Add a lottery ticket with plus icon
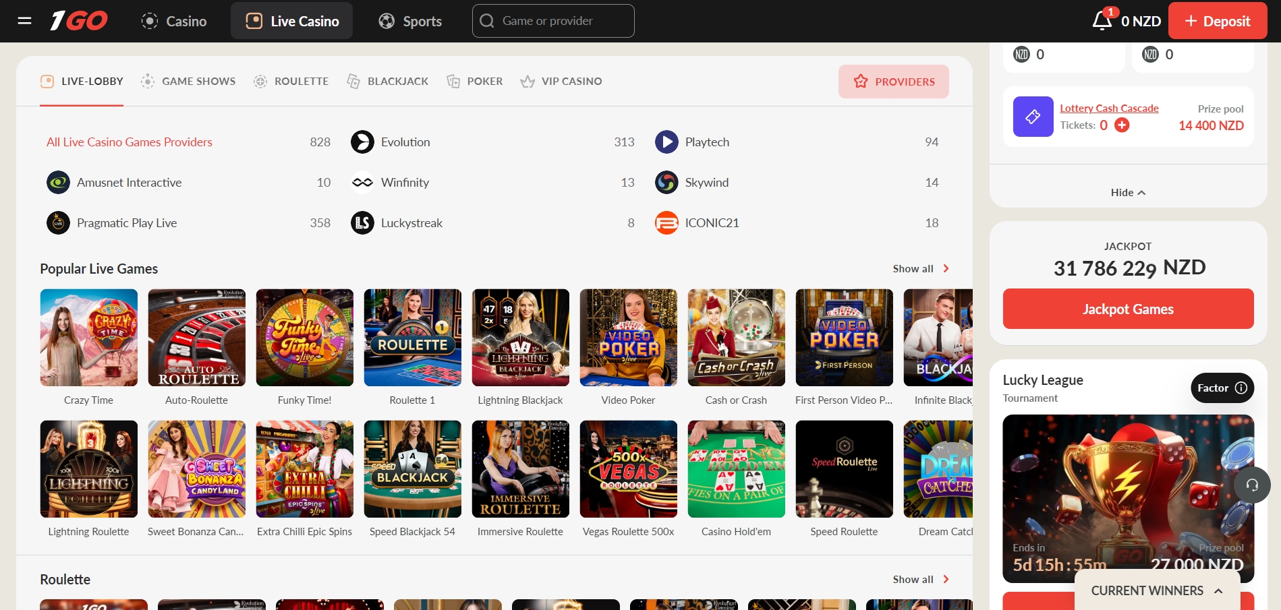The image size is (1281, 610). pos(1122,125)
